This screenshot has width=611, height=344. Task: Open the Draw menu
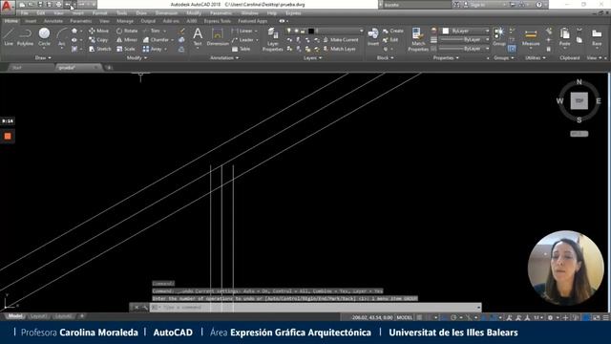[x=141, y=12]
